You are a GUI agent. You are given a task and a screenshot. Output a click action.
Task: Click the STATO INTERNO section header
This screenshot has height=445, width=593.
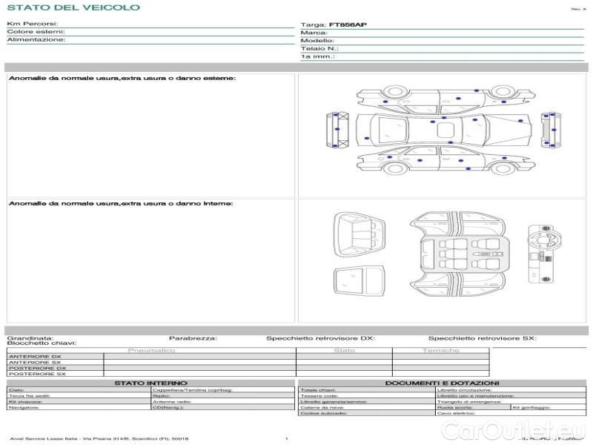(150, 383)
